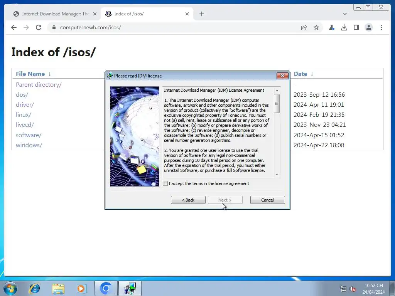Click the license scrollbar thumb
The height and width of the screenshot is (296, 395).
[277, 103]
